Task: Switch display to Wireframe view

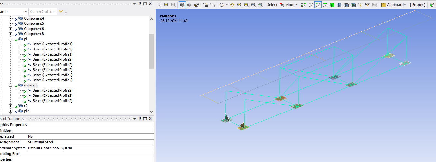Action: click(x=196, y=5)
